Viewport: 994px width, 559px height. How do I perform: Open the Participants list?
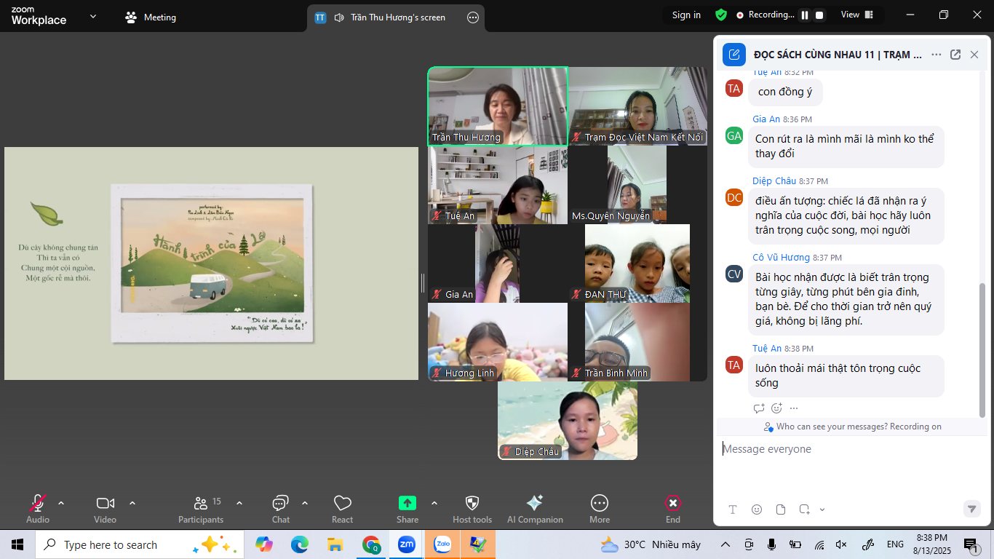tap(201, 508)
